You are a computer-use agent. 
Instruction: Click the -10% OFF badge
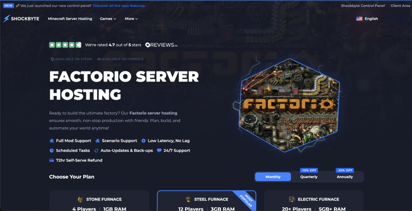tap(309, 170)
